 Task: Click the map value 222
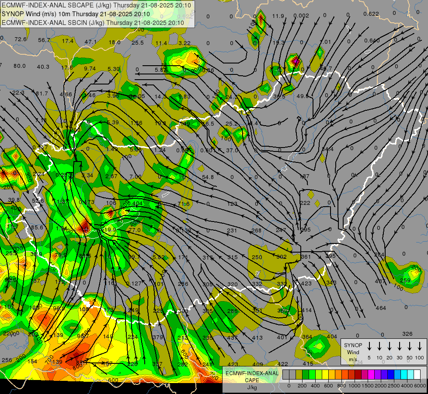[x=305, y=203]
